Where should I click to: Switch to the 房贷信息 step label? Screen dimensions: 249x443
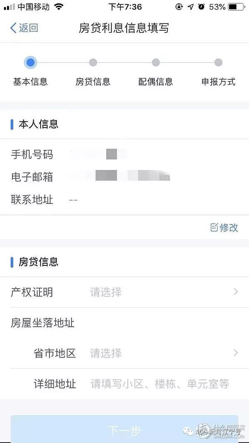(x=93, y=81)
